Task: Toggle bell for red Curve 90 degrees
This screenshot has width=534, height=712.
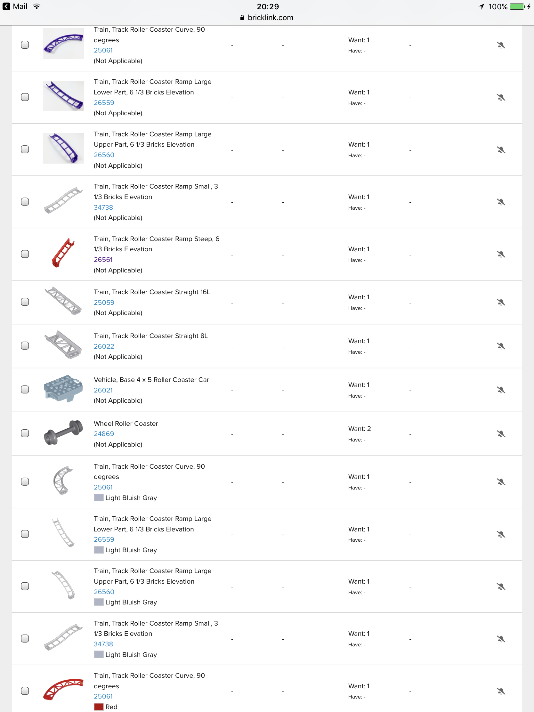Action: coord(500,691)
